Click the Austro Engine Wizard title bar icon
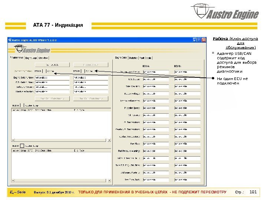Viewport: 267px width, 200px height. tap(10, 40)
